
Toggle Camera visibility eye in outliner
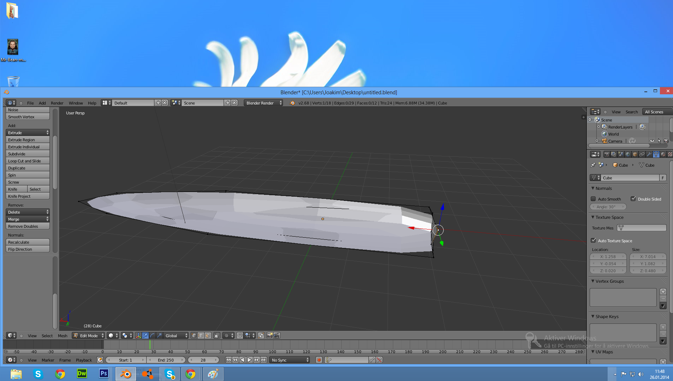click(652, 141)
